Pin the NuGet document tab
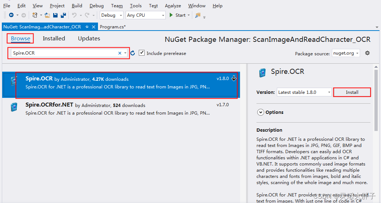Screen dimensions: 381x203 [x=87, y=27]
